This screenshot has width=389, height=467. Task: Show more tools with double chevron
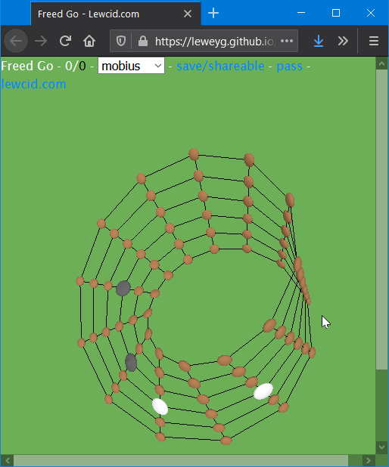pos(343,41)
